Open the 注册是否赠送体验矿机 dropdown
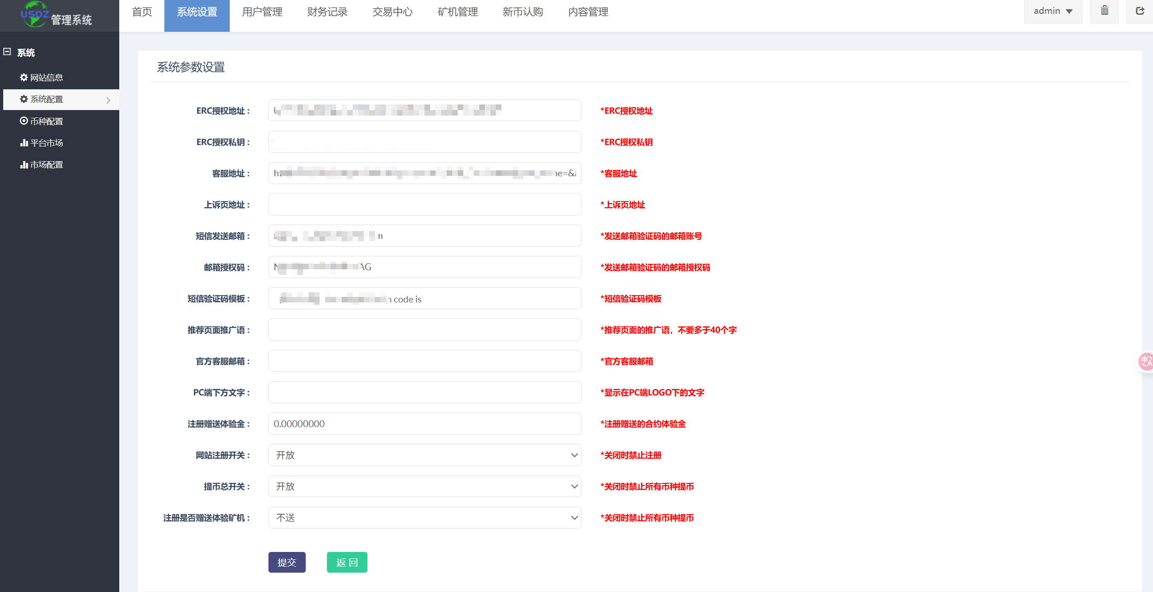This screenshot has height=592, width=1153. 425,517
